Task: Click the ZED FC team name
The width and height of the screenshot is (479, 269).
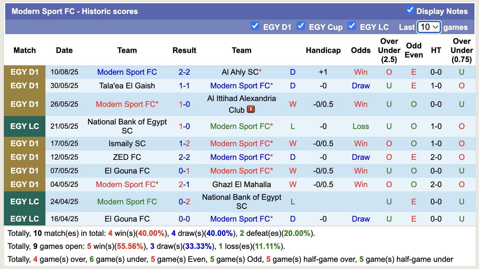Action: [x=127, y=157]
